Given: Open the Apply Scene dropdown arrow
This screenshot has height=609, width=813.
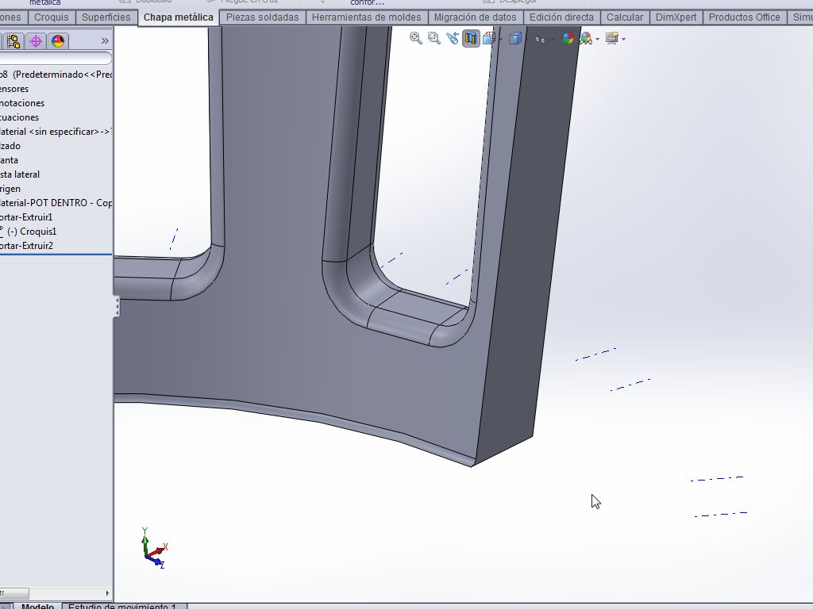Looking at the screenshot, I should (x=598, y=40).
